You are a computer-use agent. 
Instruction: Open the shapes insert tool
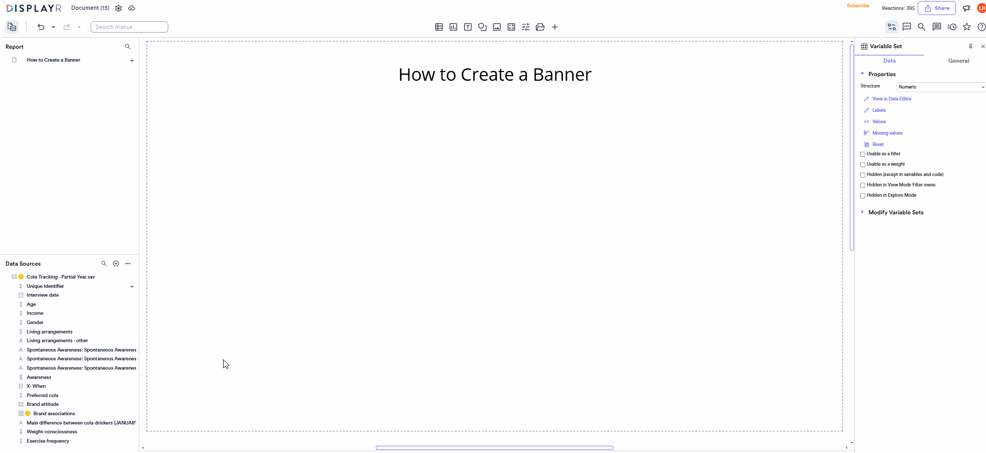tap(482, 27)
